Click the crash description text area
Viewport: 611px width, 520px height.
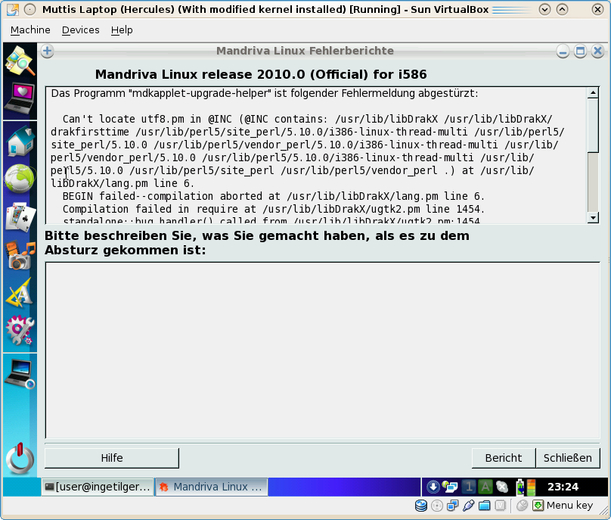pyautogui.click(x=322, y=350)
